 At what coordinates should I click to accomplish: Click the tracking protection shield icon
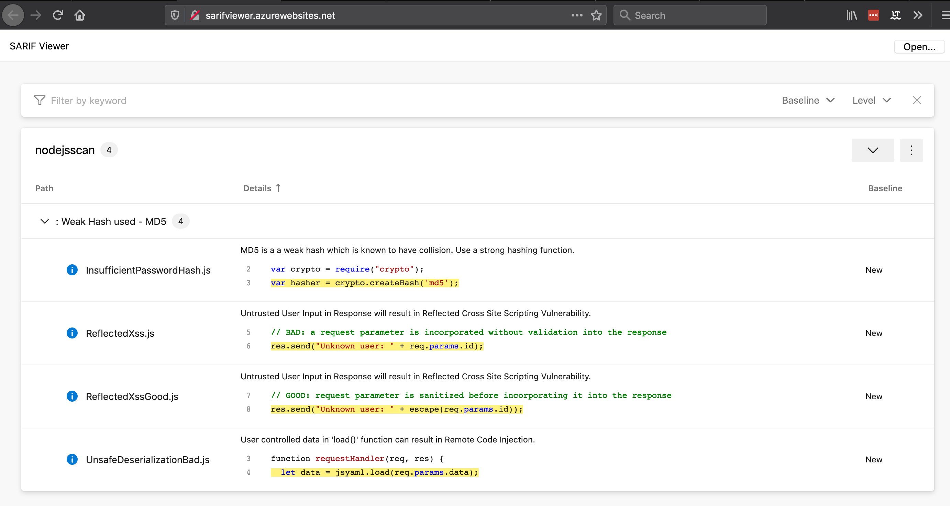point(175,15)
